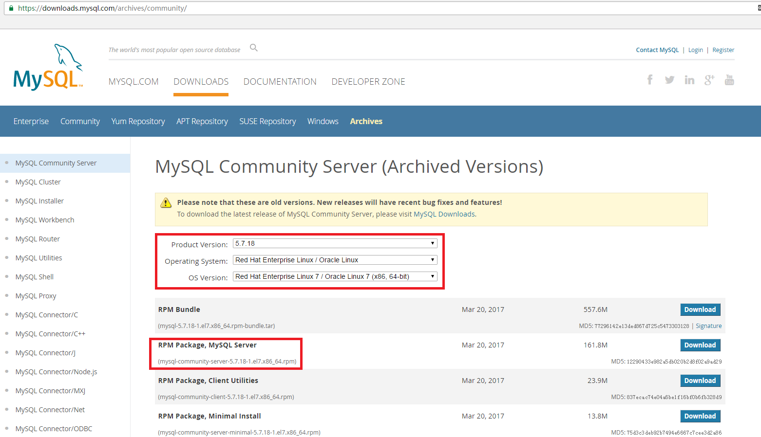Open SUSE Repository nav item

267,121
